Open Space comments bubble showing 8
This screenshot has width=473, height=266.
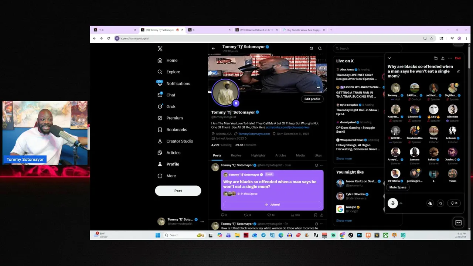(454, 203)
